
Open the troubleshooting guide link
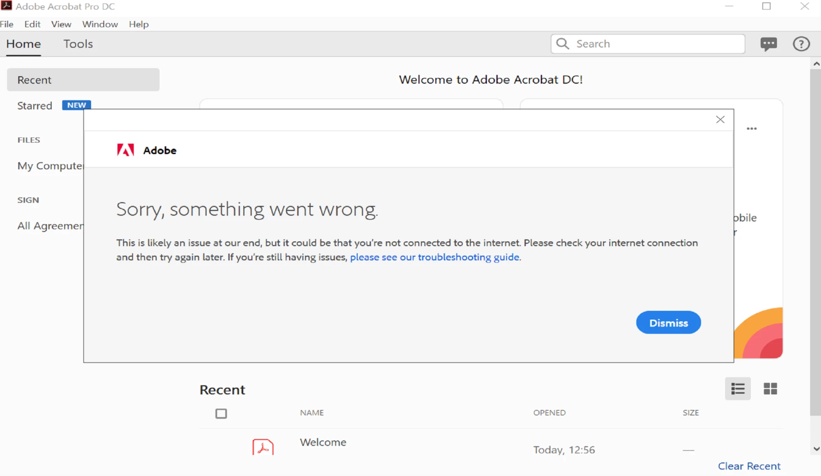click(434, 257)
